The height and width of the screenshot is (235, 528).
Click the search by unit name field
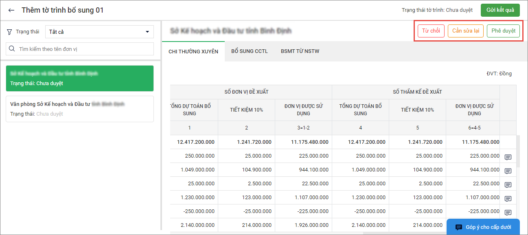coord(83,49)
